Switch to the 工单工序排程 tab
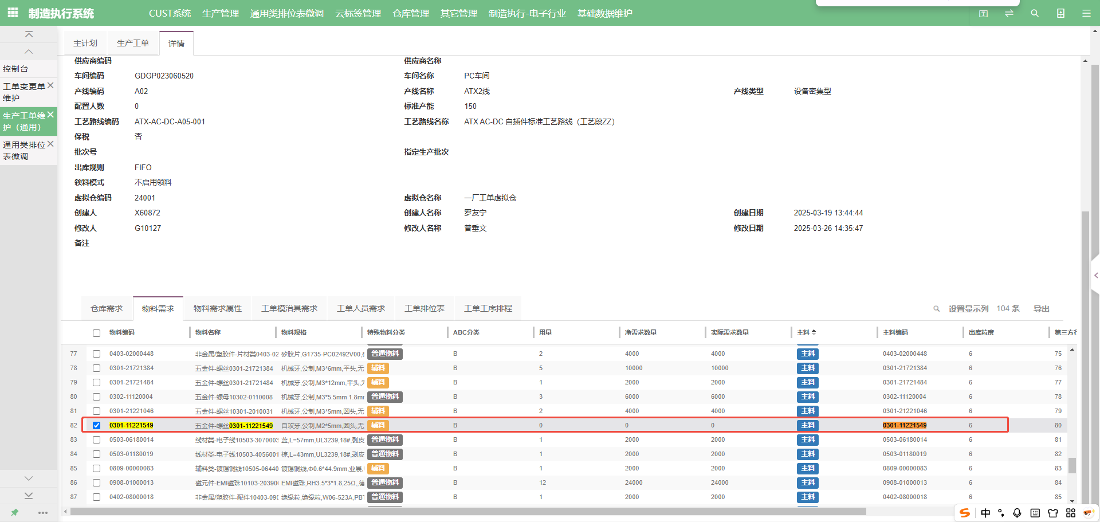This screenshot has height=522, width=1100. (x=488, y=308)
